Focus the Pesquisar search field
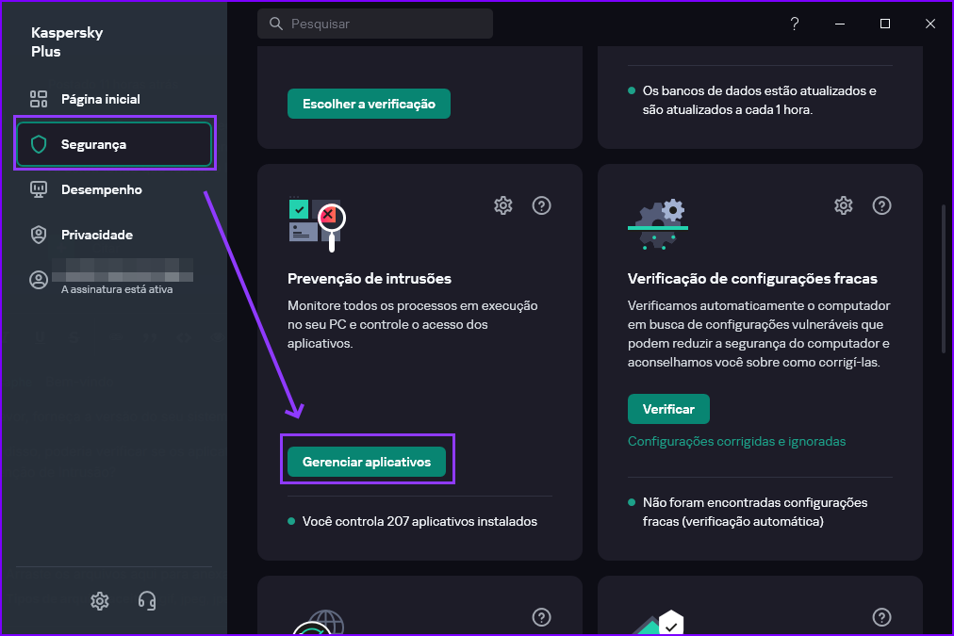The image size is (954, 636). pos(375,24)
